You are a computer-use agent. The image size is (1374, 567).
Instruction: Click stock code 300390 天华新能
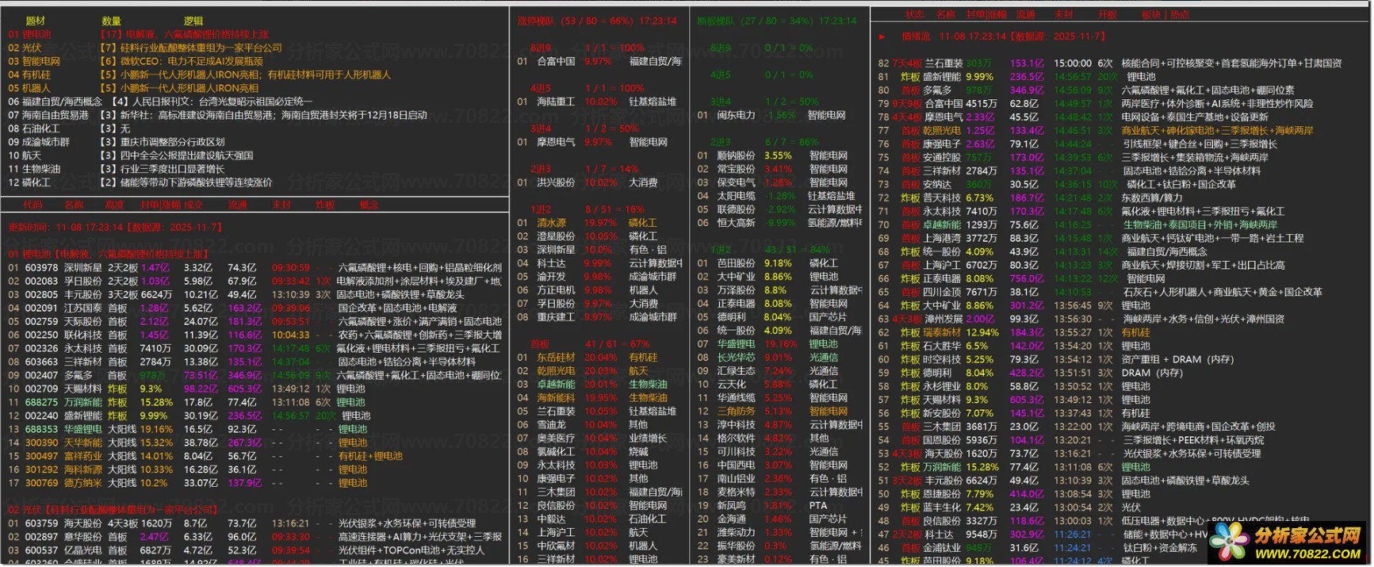[x=41, y=443]
